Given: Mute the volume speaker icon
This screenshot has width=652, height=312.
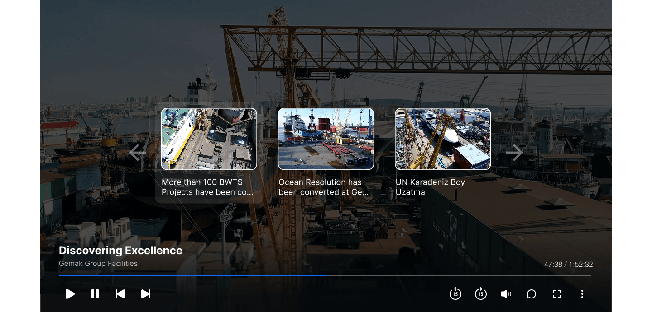Looking at the screenshot, I should tap(506, 294).
